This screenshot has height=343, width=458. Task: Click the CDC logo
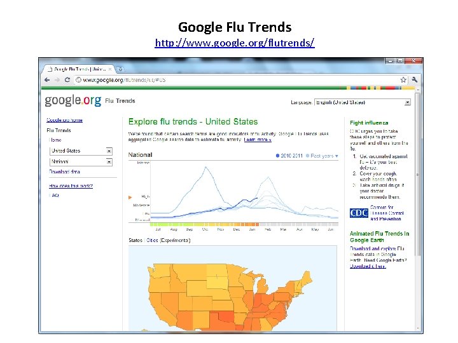point(359,213)
